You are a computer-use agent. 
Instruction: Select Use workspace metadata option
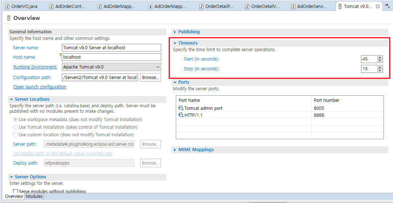click(x=16, y=120)
